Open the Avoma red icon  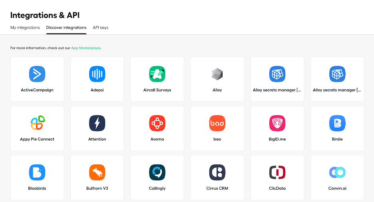157,123
